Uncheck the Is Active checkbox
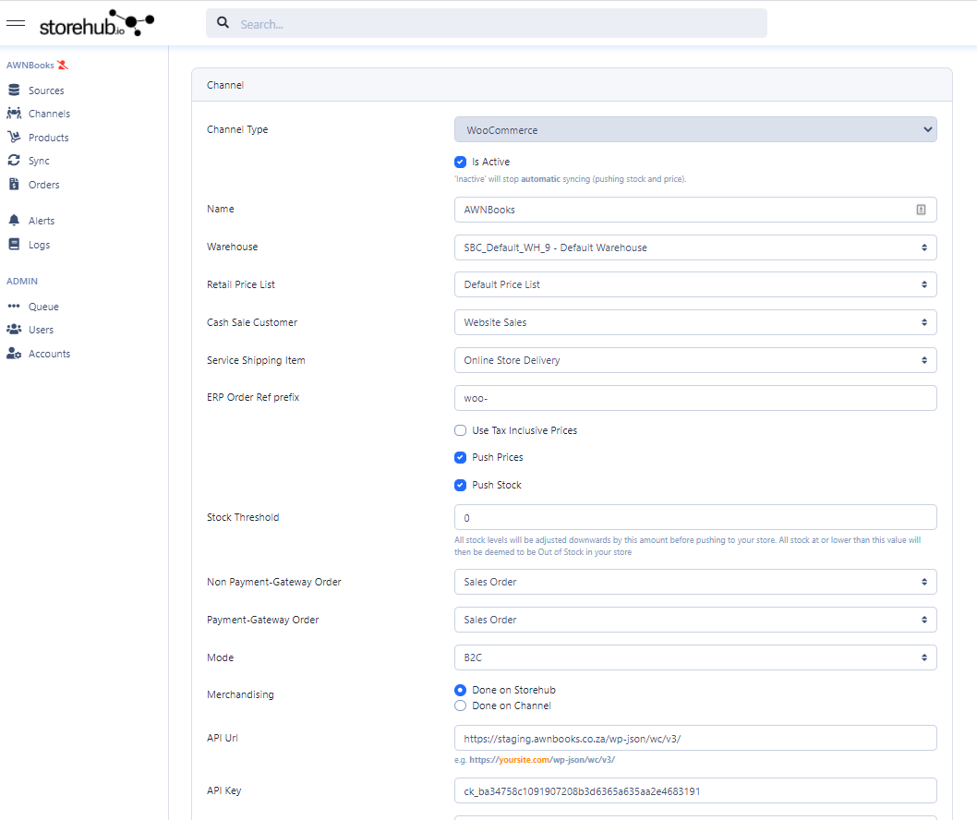Image resolution: width=977 pixels, height=820 pixels. [461, 162]
